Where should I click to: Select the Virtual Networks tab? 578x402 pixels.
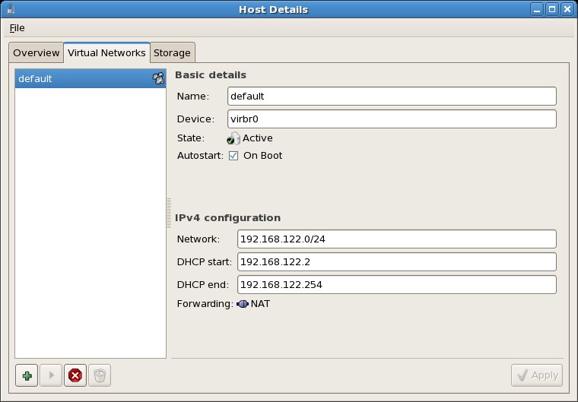pyautogui.click(x=106, y=52)
